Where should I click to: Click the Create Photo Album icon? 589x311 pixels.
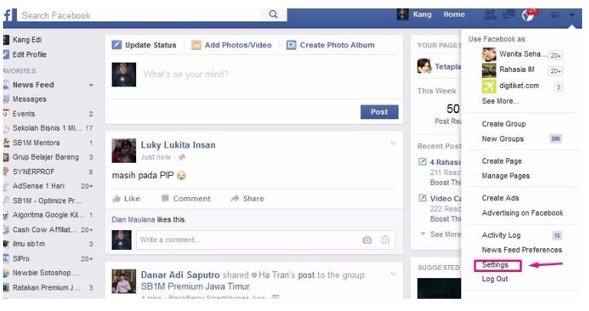pos(291,45)
